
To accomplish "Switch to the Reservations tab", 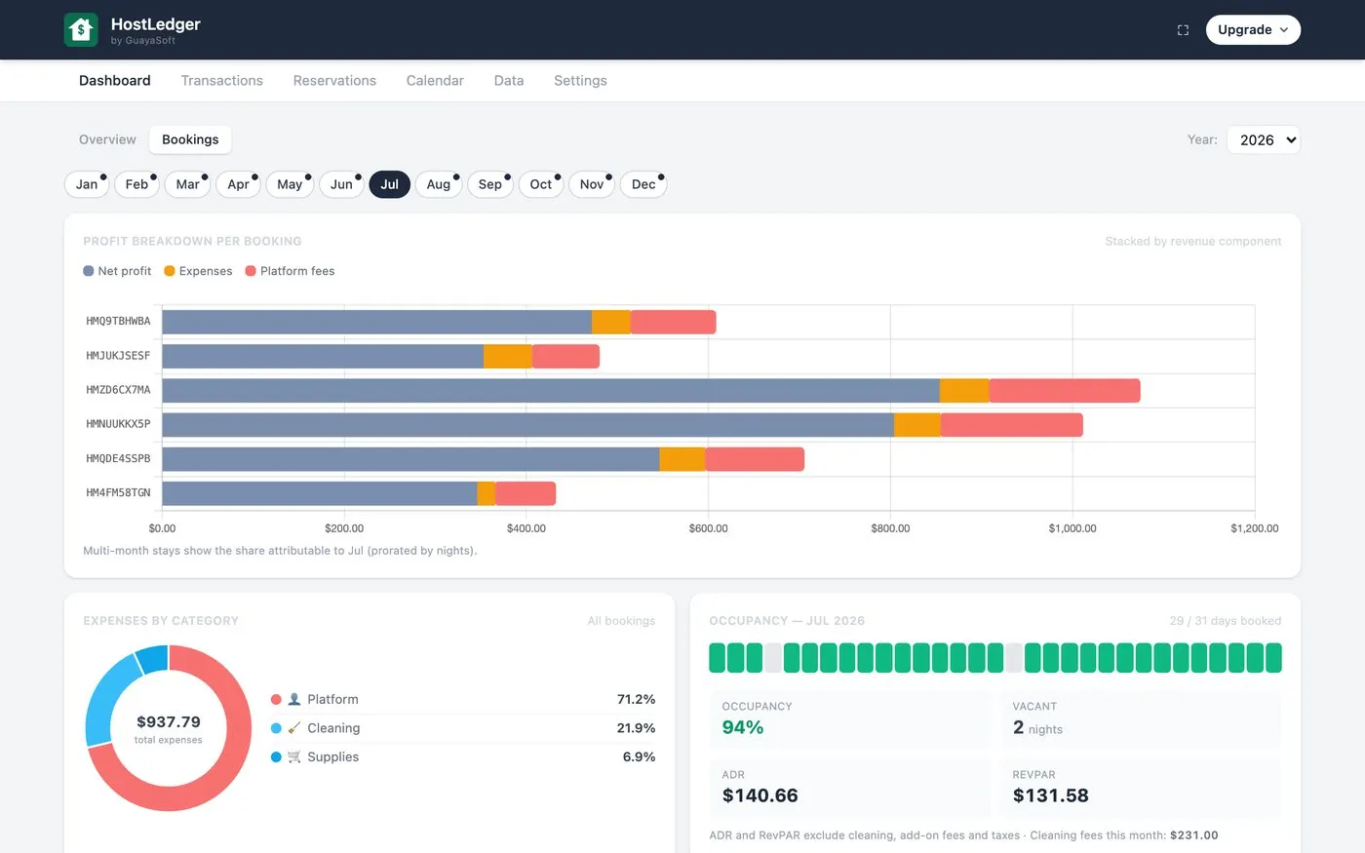I will click(334, 81).
